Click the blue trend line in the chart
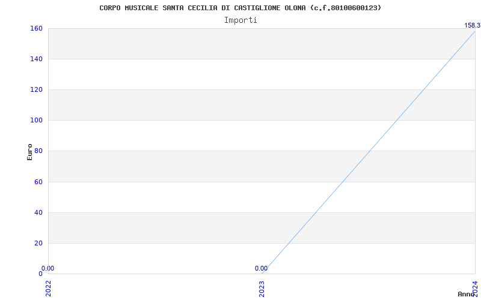This screenshot has width=481, height=300. 369,152
